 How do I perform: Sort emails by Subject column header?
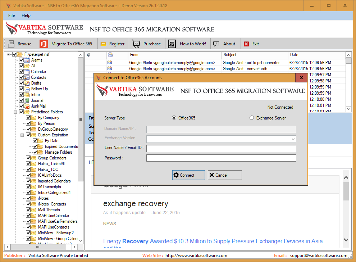(255, 55)
